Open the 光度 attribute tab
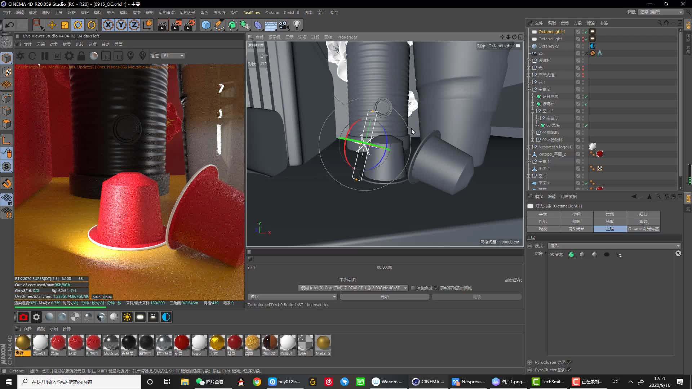Image resolution: width=692 pixels, height=389 pixels. 610,222
